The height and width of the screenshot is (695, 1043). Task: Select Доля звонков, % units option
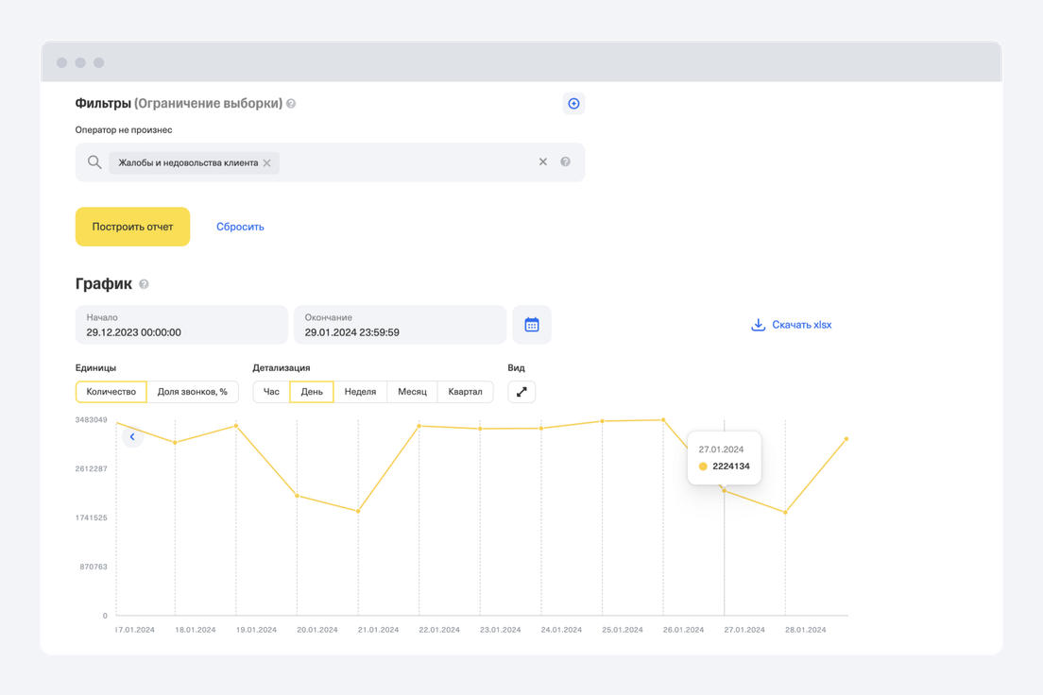[192, 392]
